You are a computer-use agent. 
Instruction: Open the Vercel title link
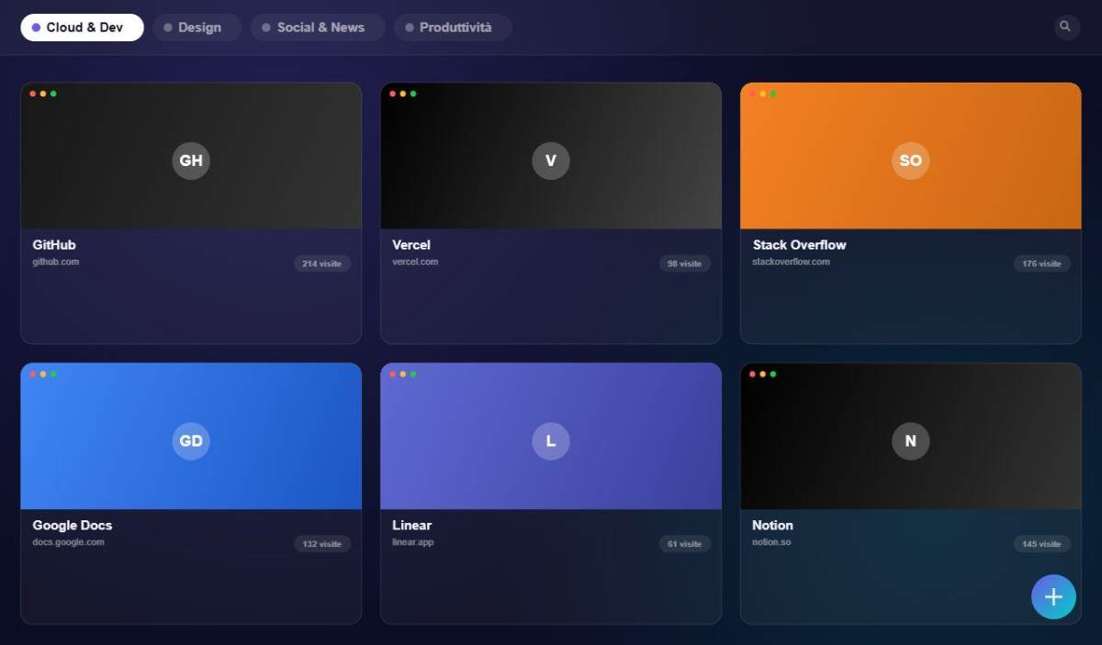[411, 245]
